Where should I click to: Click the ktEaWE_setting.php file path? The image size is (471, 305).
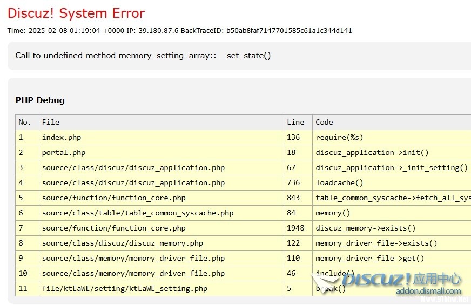(x=125, y=288)
